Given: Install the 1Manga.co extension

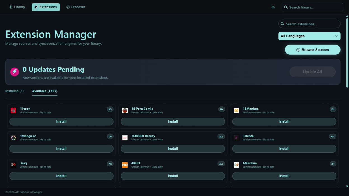Looking at the screenshot, I should 61,149.
